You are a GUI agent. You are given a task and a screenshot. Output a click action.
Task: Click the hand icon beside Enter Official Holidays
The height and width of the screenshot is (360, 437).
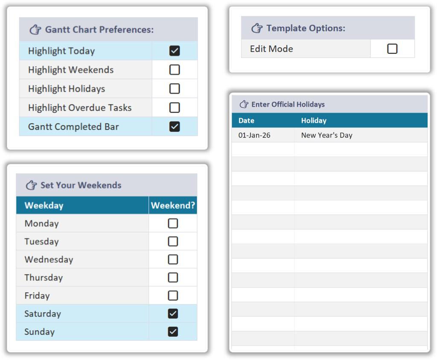(242, 104)
